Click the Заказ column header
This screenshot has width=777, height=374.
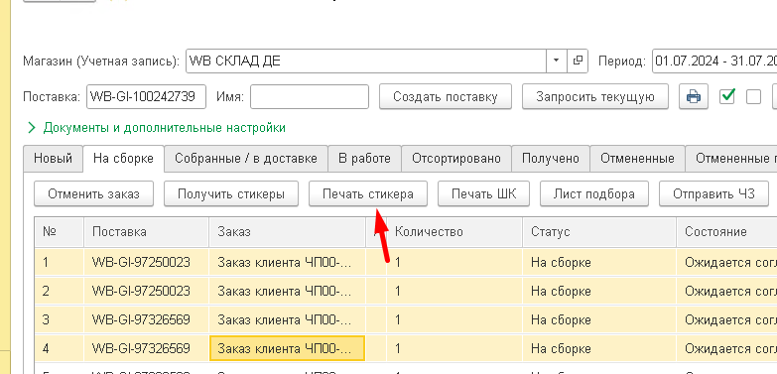click(x=288, y=232)
